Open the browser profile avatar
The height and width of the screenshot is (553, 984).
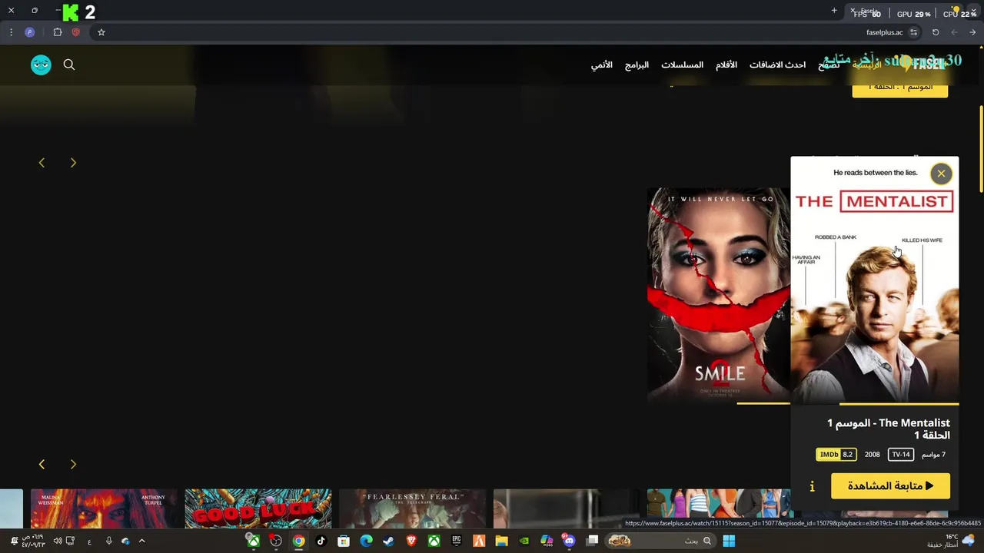(29, 32)
